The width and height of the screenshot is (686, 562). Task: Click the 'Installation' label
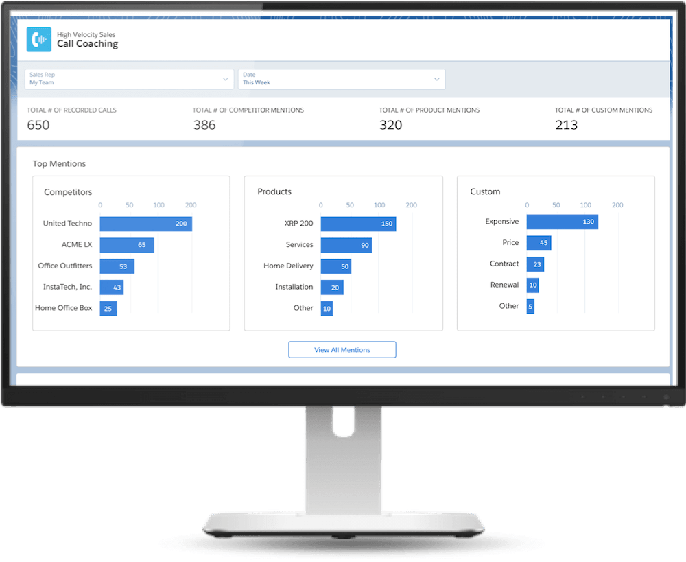(294, 287)
